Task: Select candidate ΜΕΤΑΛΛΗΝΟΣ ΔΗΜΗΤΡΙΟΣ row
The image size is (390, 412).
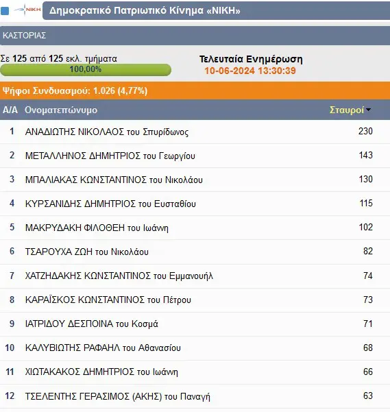Action: (x=195, y=156)
